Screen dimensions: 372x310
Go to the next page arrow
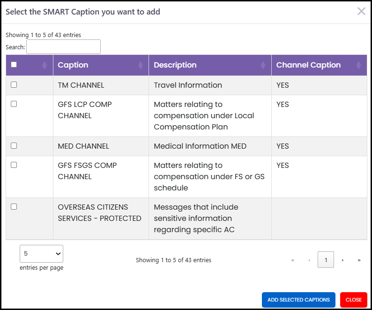coord(342,260)
